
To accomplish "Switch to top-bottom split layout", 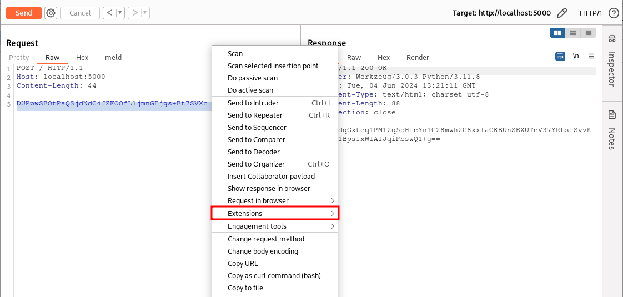I will coord(572,33).
